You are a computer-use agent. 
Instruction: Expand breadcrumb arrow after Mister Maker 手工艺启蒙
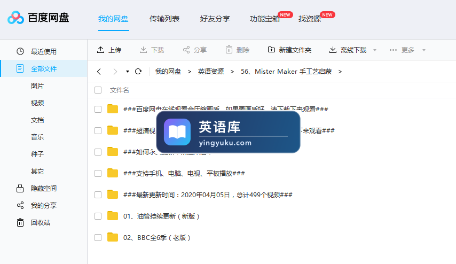point(340,72)
